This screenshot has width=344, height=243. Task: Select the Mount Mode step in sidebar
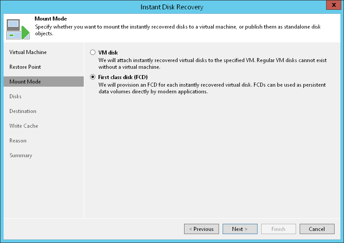25,82
